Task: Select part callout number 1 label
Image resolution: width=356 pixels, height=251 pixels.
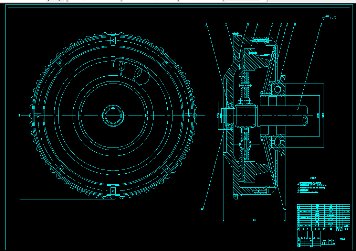Action: 206,24
